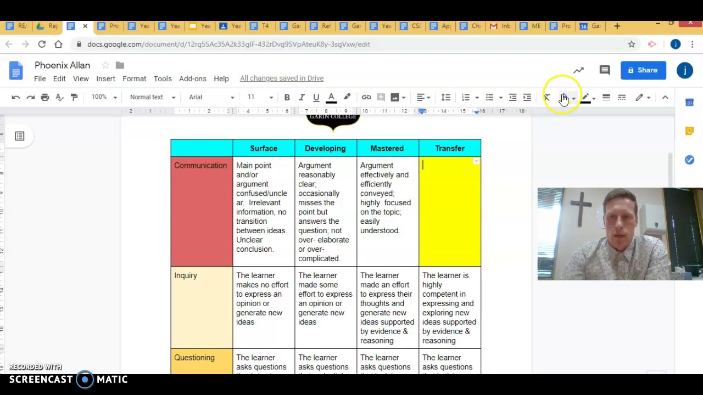Open the View menu
This screenshot has width=703, height=395.
pos(81,78)
